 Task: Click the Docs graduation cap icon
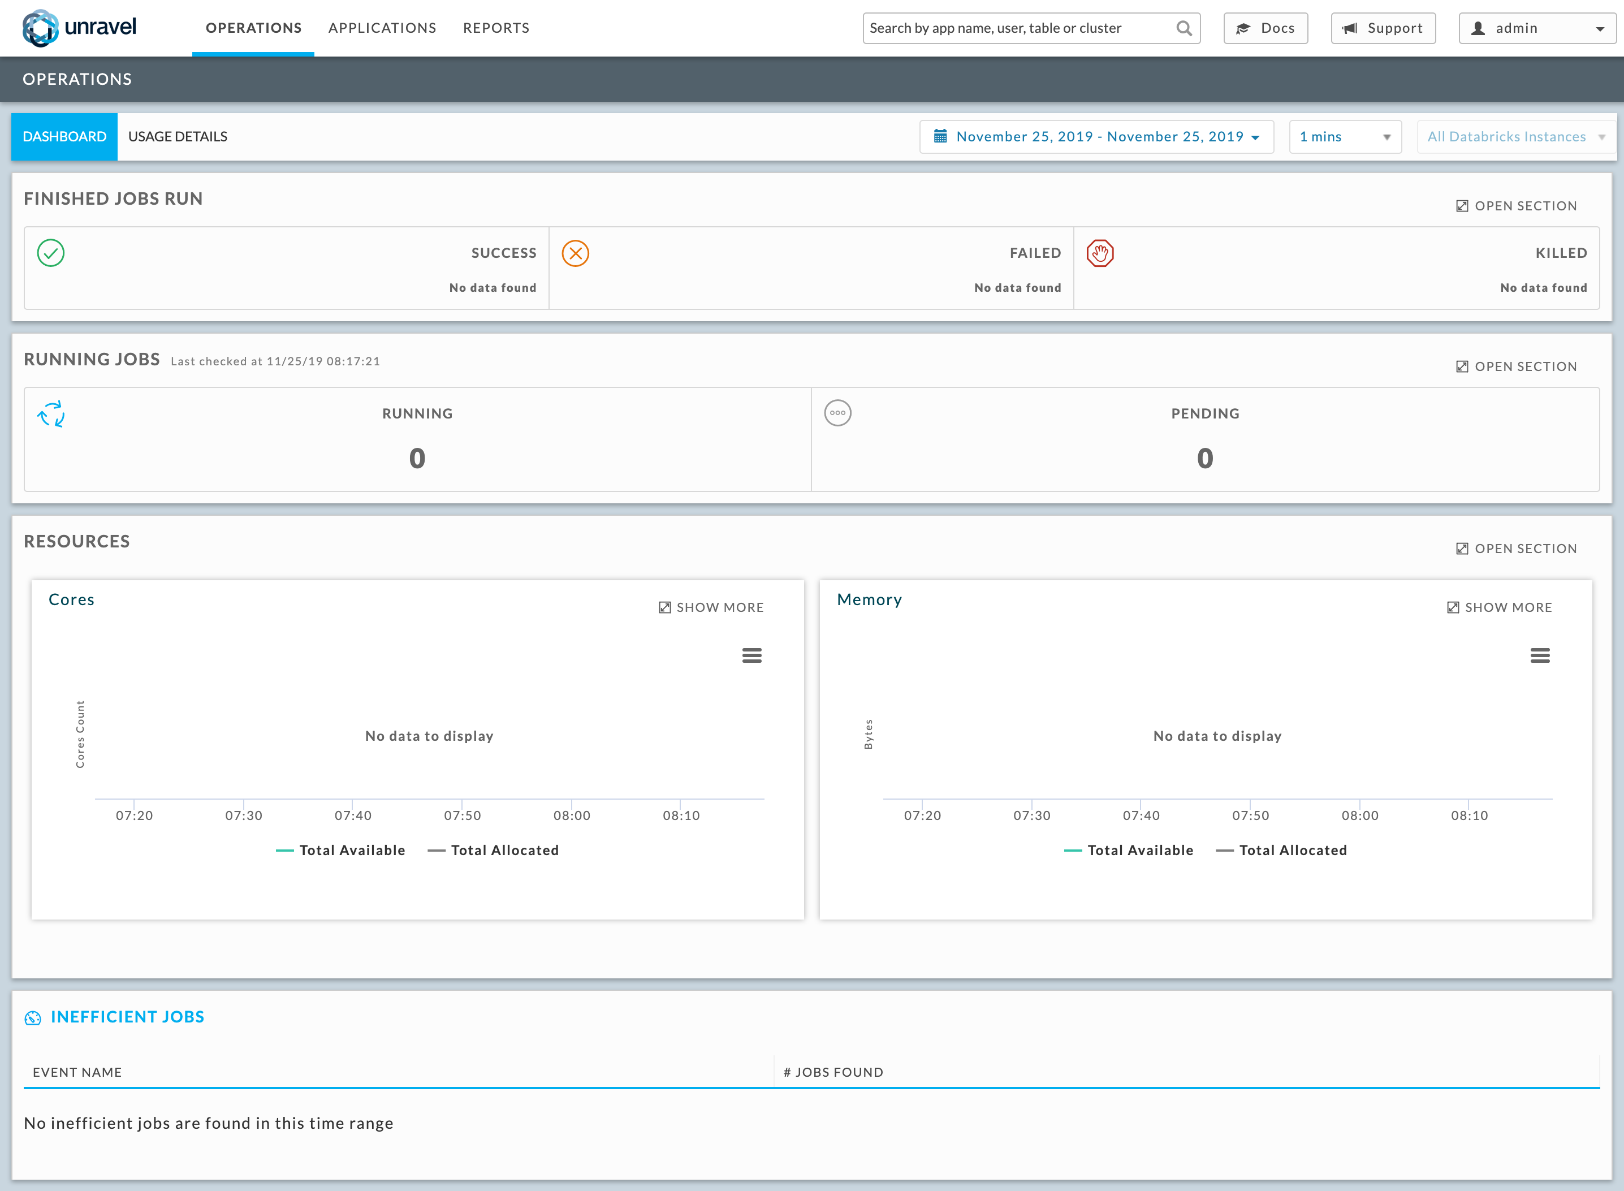1243,29
